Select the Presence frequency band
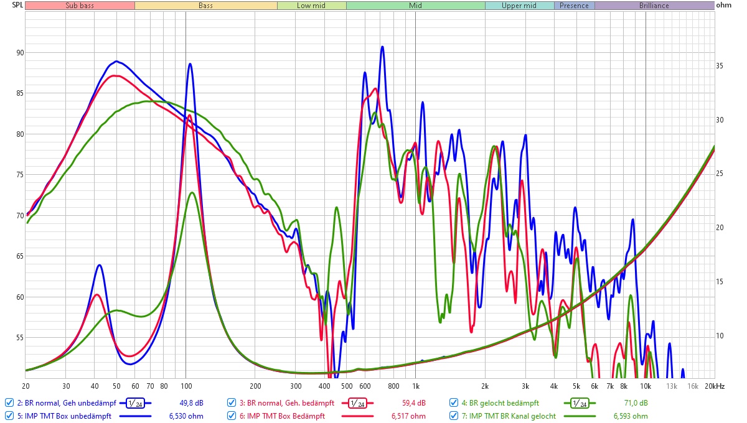 coord(574,6)
